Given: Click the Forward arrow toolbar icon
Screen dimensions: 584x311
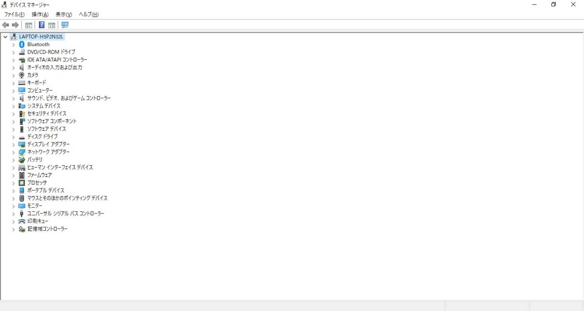Looking at the screenshot, I should pos(16,25).
